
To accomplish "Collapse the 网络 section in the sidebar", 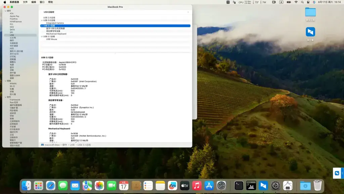I will coord(5,81).
